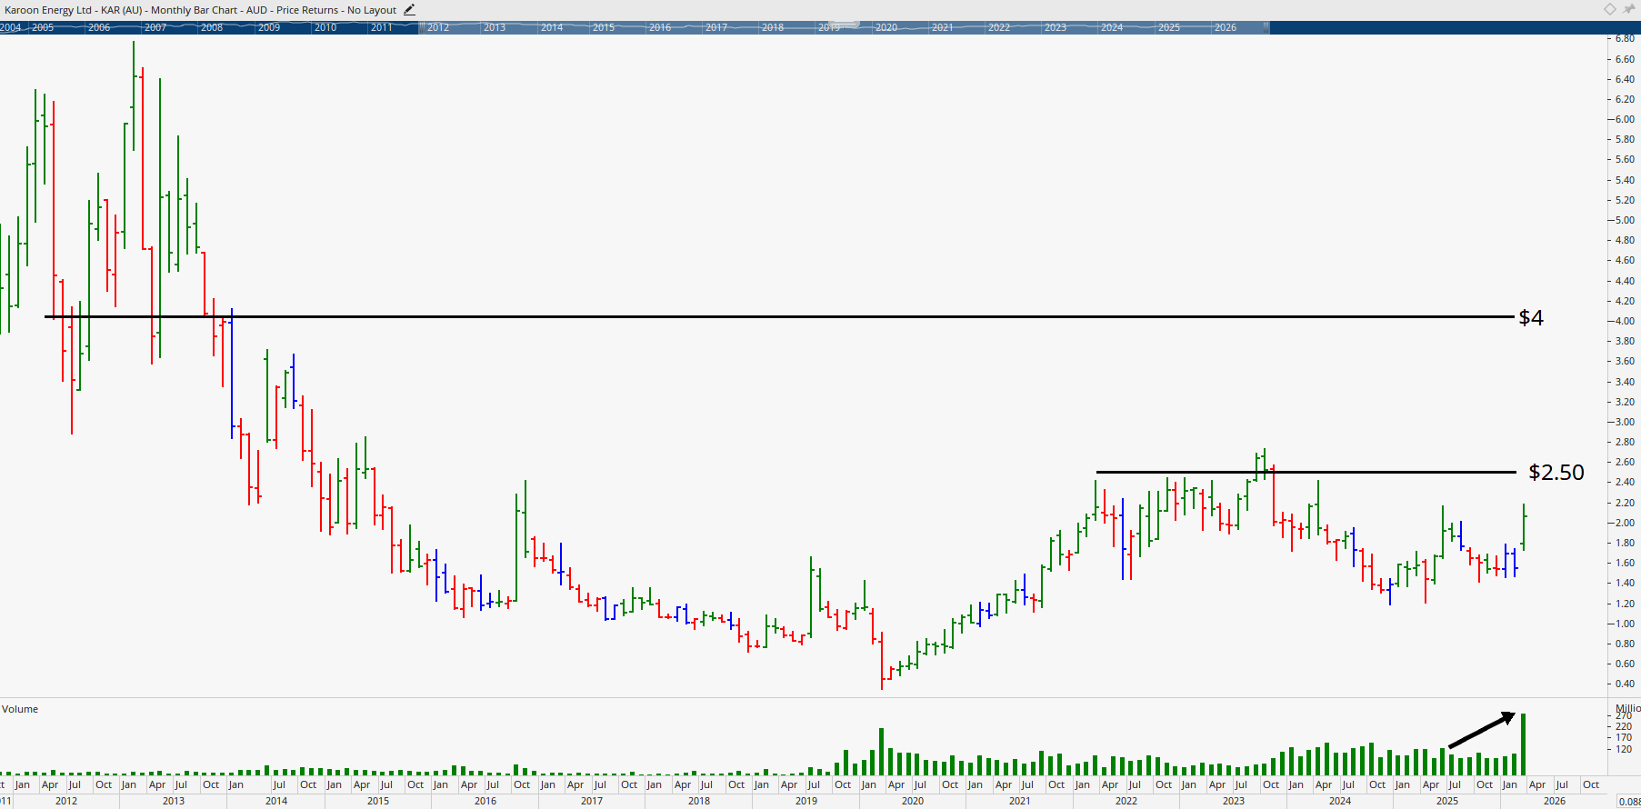Image resolution: width=1641 pixels, height=809 pixels.
Task: Click the 2023 year label on bottom date axis
Action: click(1234, 801)
